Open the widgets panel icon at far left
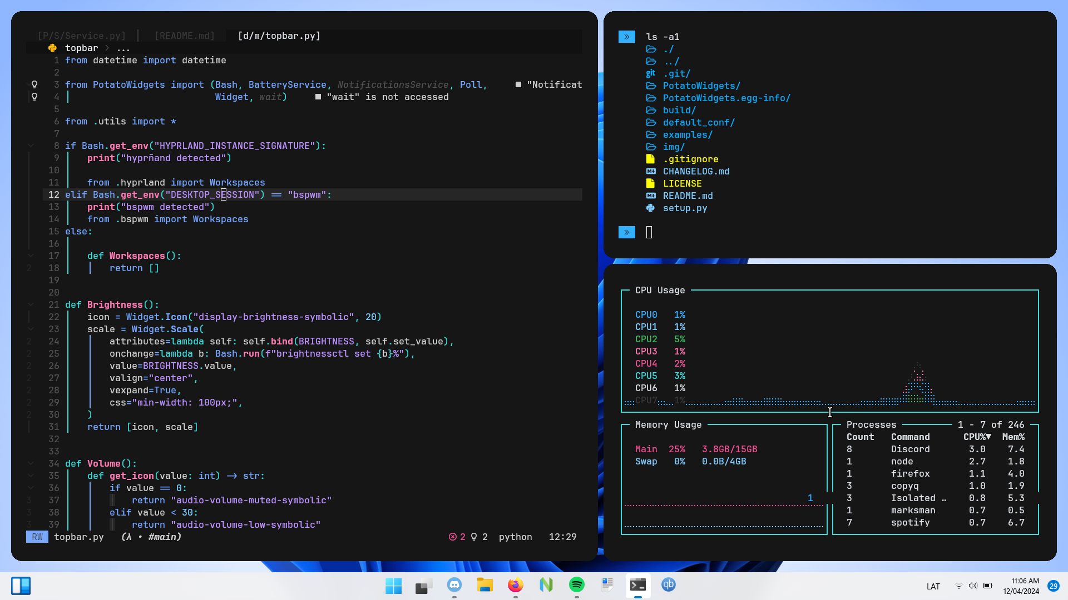The width and height of the screenshot is (1068, 600). [21, 586]
